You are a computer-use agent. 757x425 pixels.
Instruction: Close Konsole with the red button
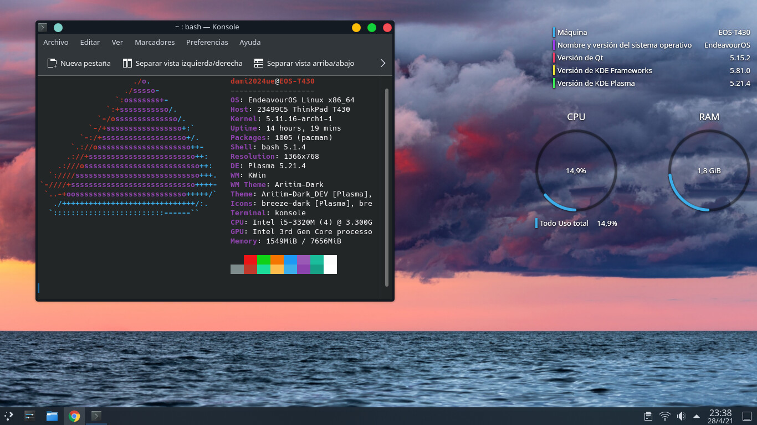pos(387,27)
